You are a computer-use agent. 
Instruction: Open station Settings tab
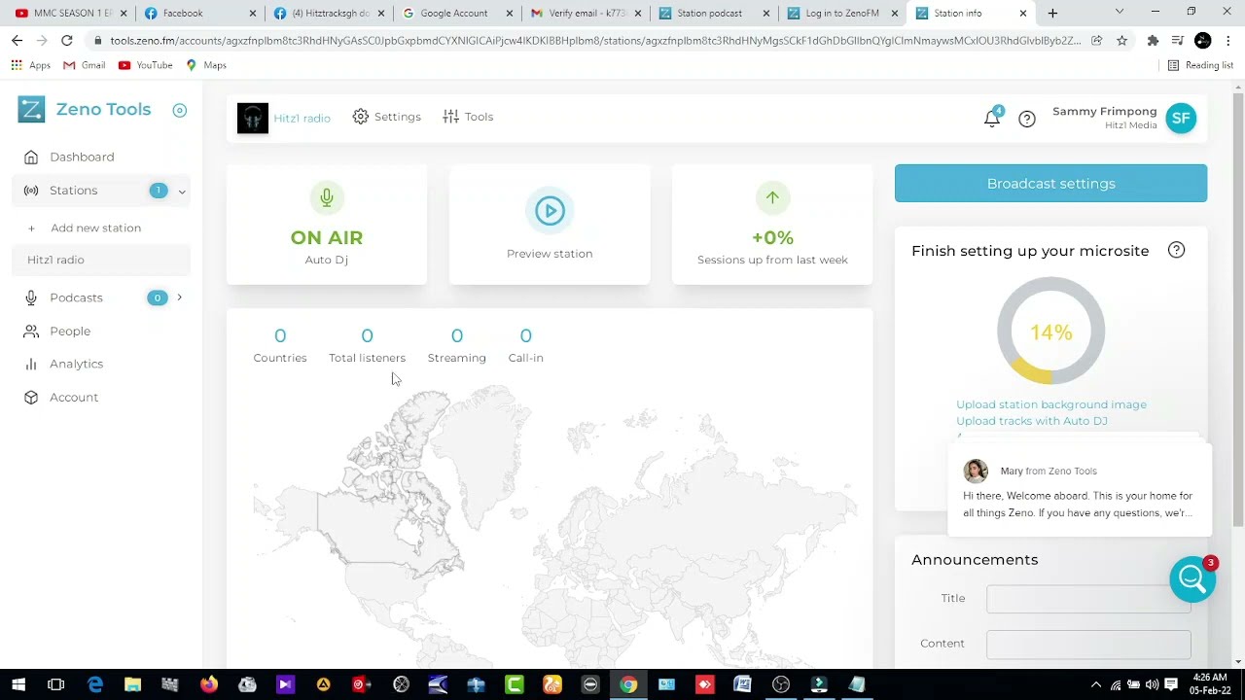pos(387,117)
